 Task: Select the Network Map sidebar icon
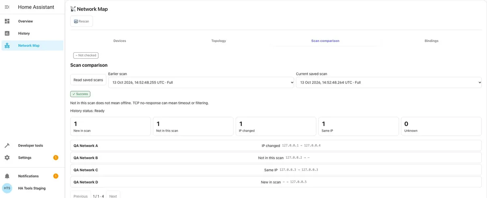(7, 45)
